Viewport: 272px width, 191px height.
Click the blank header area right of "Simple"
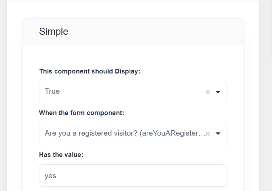(x=160, y=32)
